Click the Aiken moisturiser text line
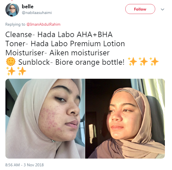This screenshot has width=172, height=170. click(58, 53)
